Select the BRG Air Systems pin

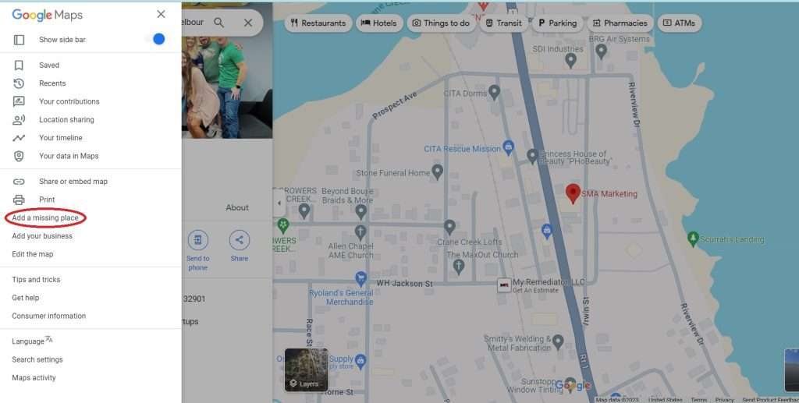pos(602,51)
